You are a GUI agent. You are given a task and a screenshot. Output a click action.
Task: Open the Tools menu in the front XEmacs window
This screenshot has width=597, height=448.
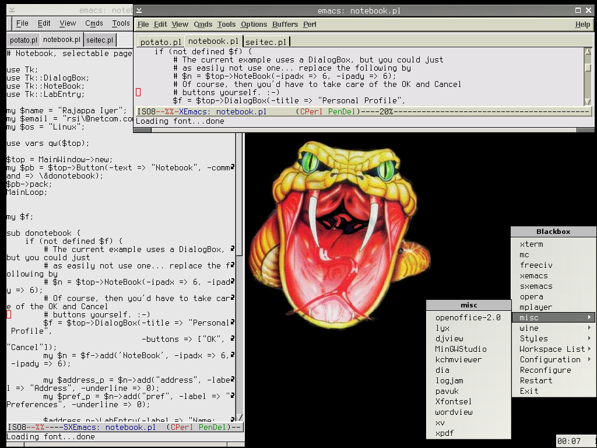coord(227,24)
